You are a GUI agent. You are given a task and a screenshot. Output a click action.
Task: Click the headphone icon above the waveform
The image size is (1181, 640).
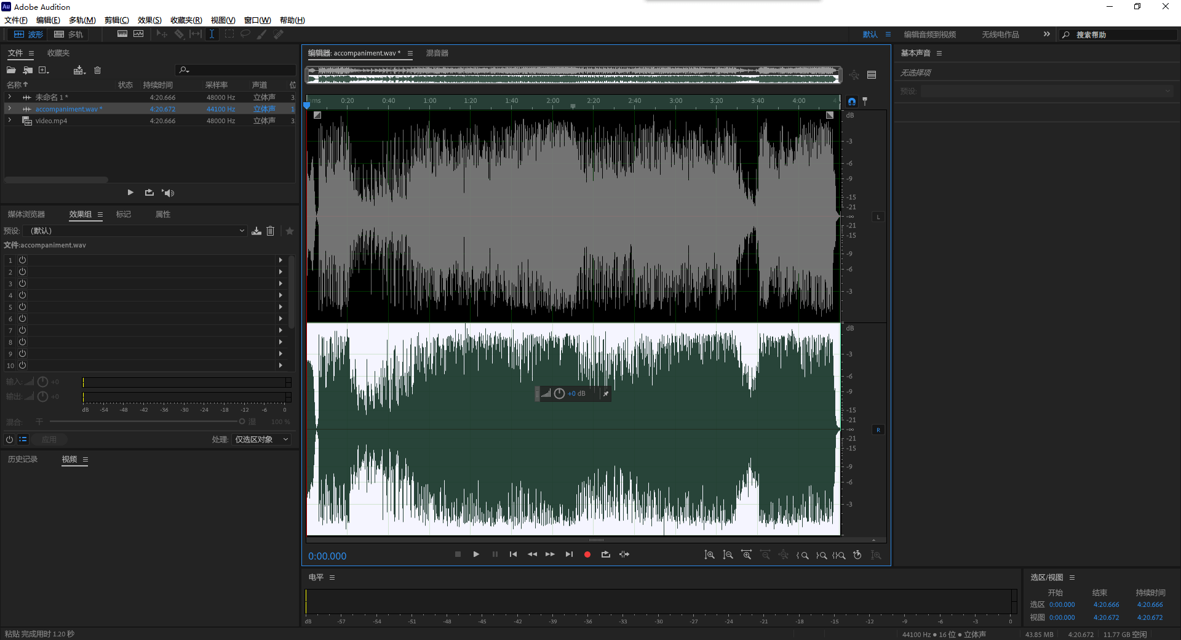[x=851, y=102]
